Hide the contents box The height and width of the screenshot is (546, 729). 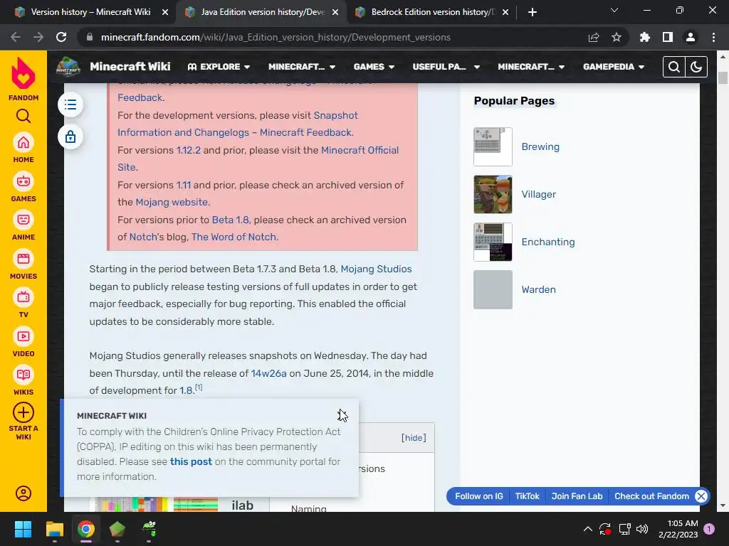(414, 438)
